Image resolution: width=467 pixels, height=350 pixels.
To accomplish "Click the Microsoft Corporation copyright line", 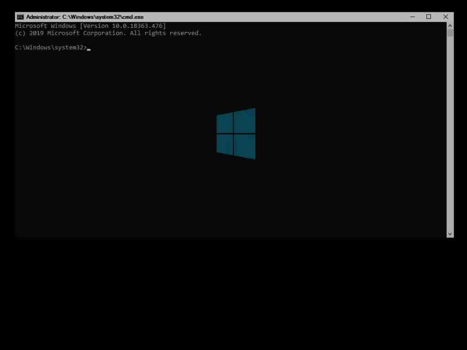I will 108,33.
